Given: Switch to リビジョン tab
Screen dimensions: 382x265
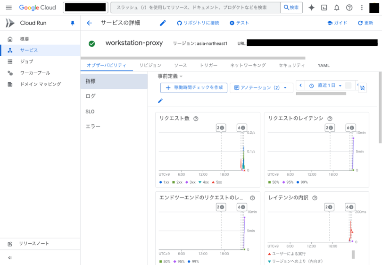Looking at the screenshot, I should (150, 65).
